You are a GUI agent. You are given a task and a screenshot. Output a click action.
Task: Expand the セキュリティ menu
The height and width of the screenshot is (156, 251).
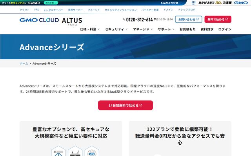(x=116, y=29)
